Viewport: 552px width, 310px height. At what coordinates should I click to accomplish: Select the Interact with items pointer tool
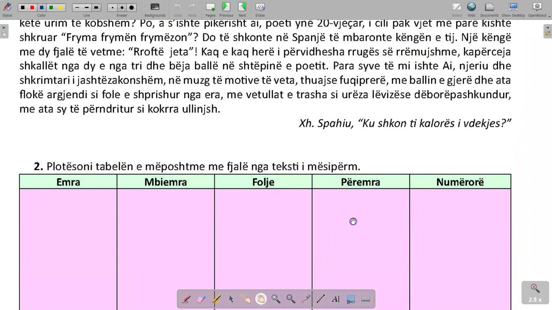(x=246, y=299)
